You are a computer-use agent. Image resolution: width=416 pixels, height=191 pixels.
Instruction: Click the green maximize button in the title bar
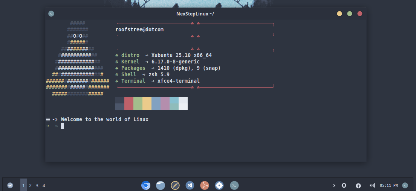point(350,14)
